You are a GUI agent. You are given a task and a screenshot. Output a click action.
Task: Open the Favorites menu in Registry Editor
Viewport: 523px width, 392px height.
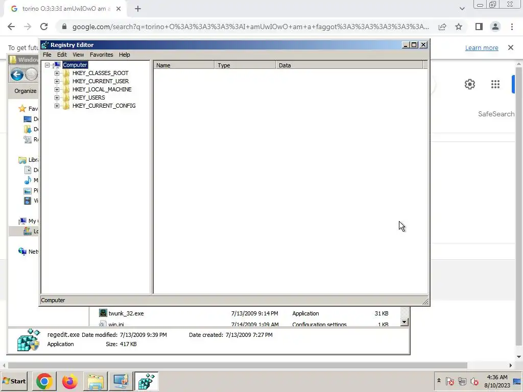coord(102,55)
